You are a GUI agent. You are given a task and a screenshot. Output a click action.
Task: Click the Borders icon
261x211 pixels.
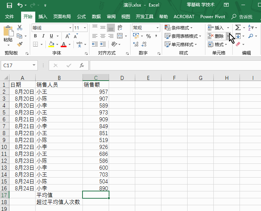pyautogui.click(x=35, y=44)
